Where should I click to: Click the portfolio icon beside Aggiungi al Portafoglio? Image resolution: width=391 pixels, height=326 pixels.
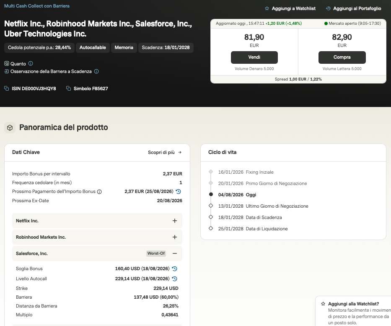click(328, 8)
